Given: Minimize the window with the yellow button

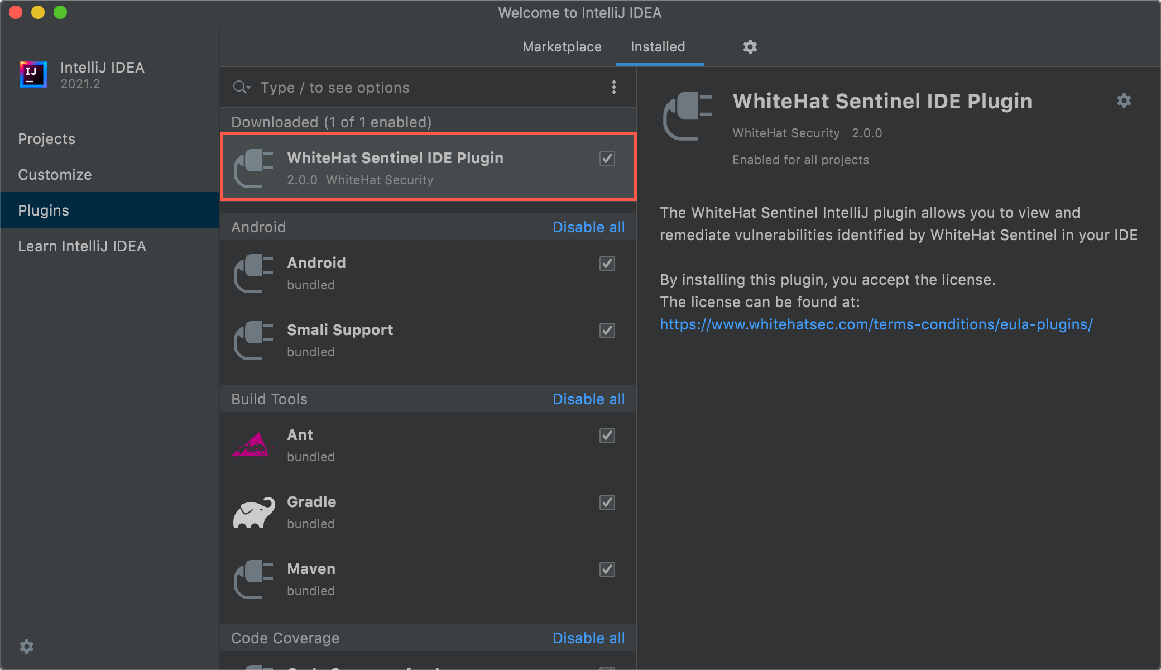Looking at the screenshot, I should tap(38, 12).
